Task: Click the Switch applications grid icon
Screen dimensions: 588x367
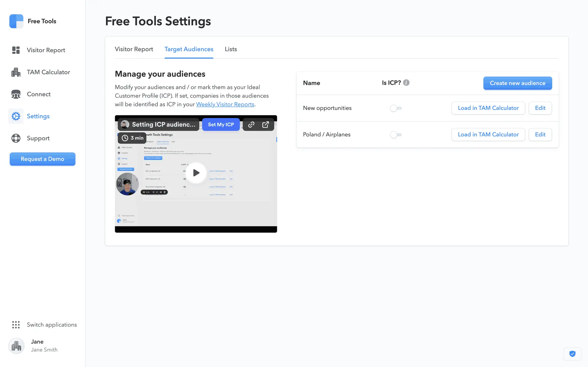Action: pyautogui.click(x=16, y=325)
